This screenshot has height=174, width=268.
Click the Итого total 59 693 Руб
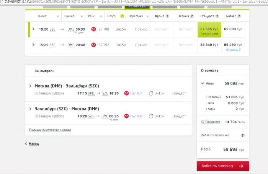click(234, 150)
